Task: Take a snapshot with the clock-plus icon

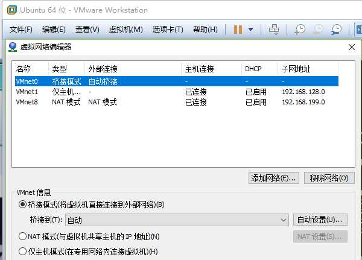Action: (x=300, y=30)
